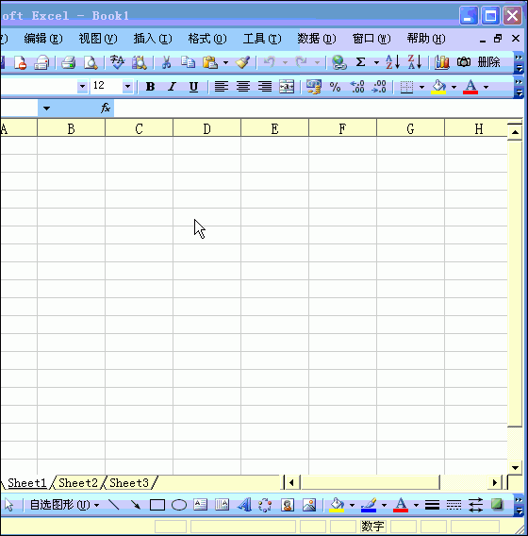Insert picture from file icon
Viewport: 528px width, 536px height.
pyautogui.click(x=309, y=505)
